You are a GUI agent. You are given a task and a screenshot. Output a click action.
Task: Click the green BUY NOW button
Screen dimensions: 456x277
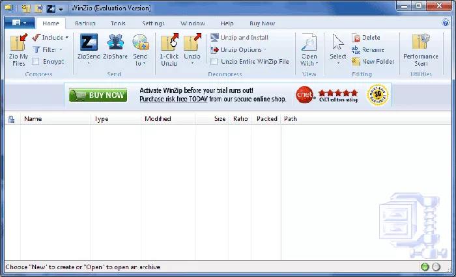pos(98,95)
